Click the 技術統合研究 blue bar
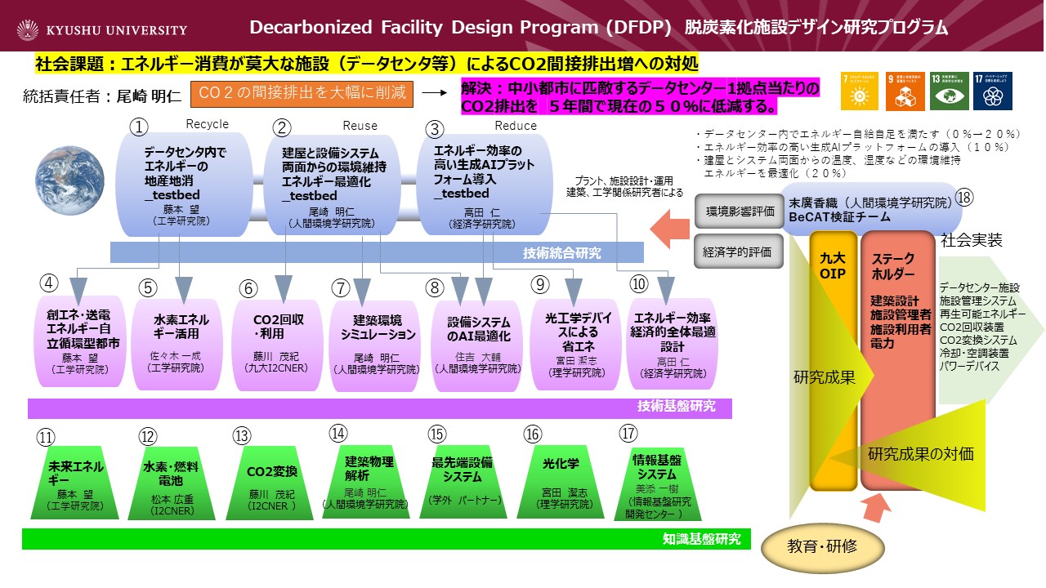Image resolution: width=1046 pixels, height=588 pixels. 360,252
